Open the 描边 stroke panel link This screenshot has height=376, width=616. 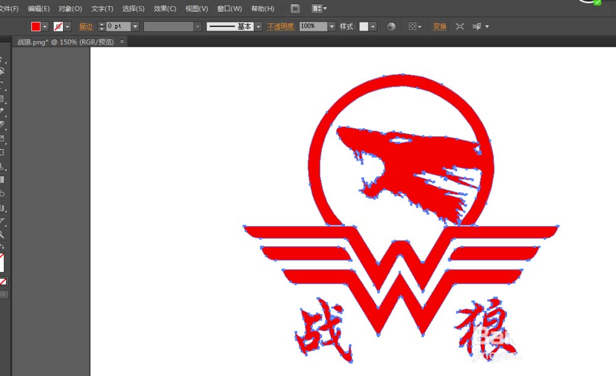(86, 26)
